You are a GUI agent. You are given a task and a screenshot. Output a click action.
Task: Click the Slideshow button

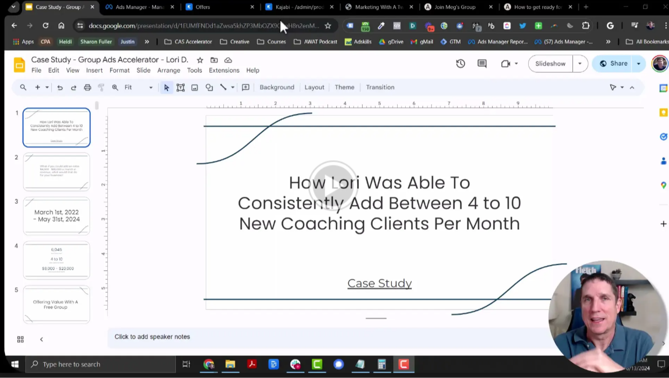[x=550, y=64]
